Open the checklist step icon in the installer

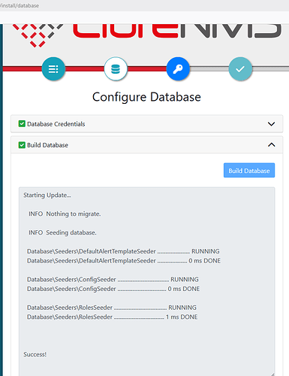53,68
